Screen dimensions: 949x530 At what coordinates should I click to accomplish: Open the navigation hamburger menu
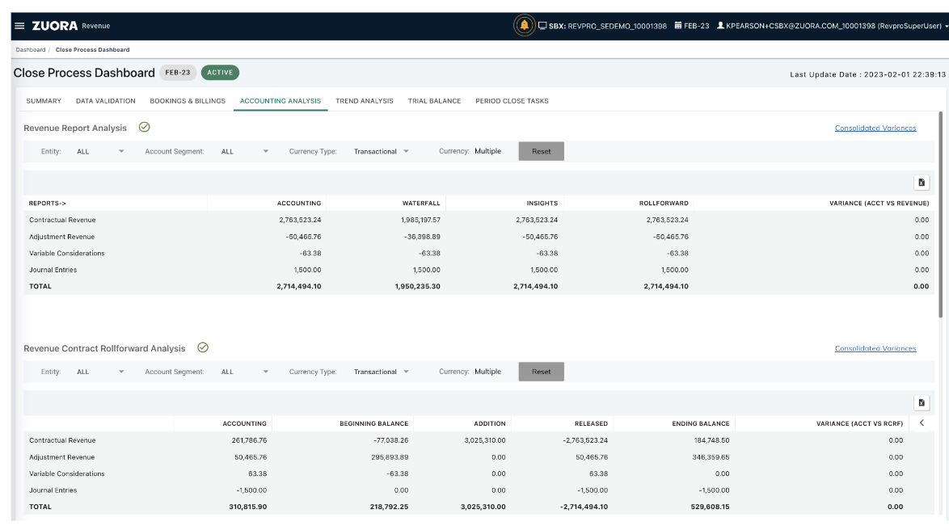click(19, 25)
